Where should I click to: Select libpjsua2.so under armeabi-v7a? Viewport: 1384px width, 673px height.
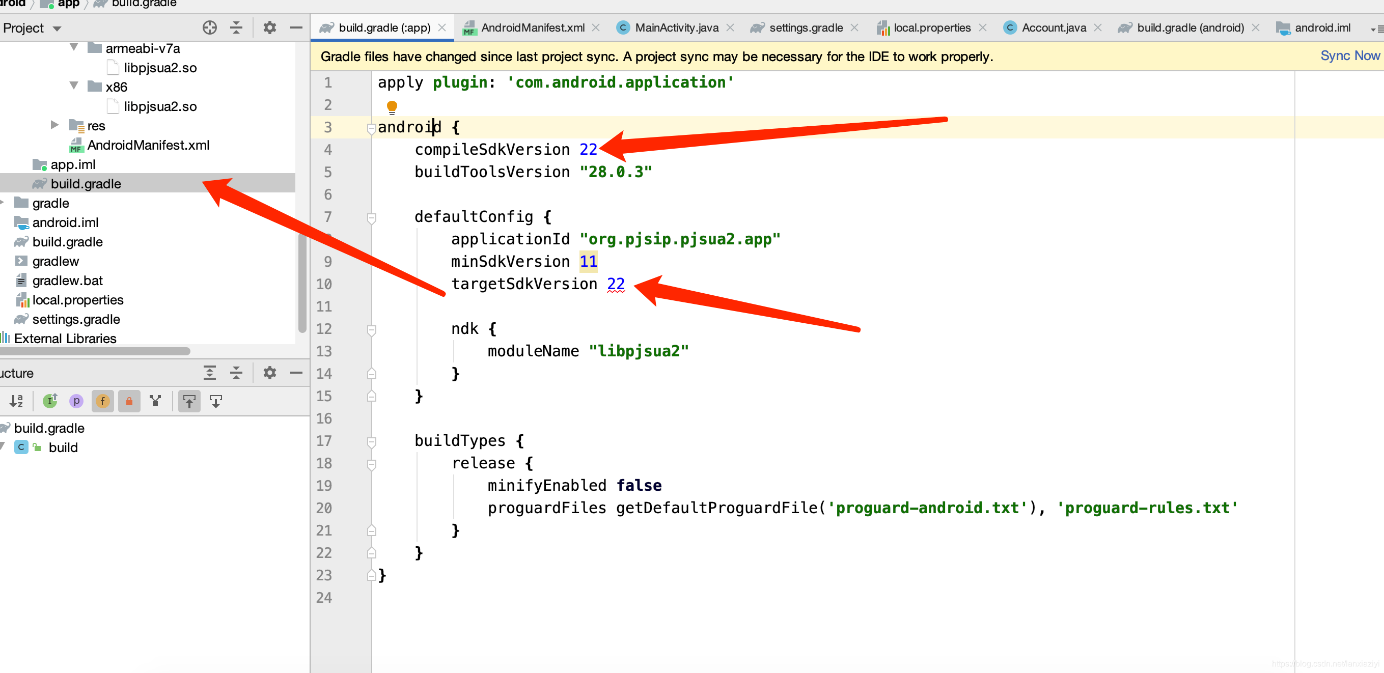point(152,67)
